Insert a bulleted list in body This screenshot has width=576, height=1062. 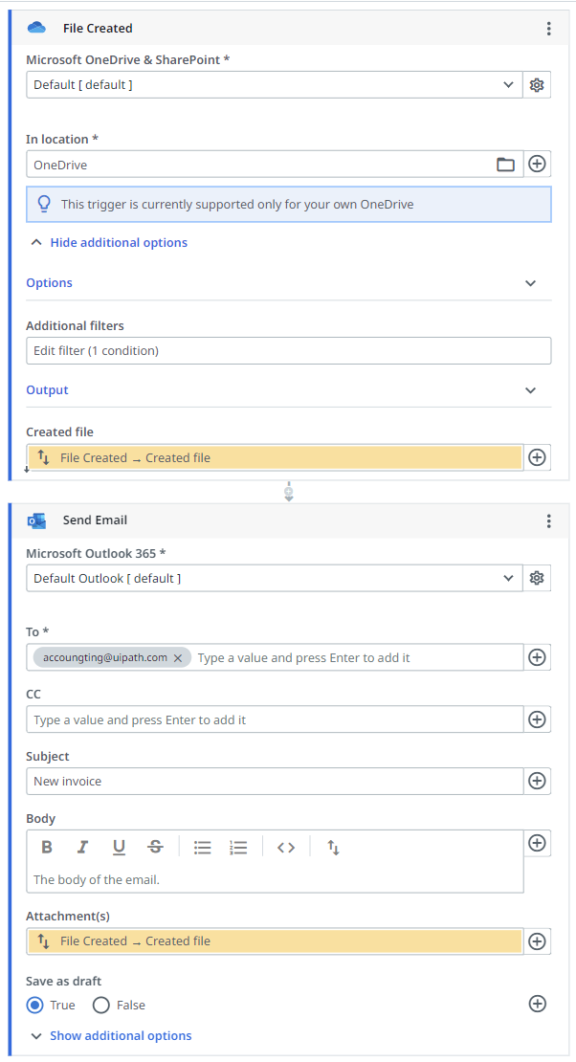[202, 847]
